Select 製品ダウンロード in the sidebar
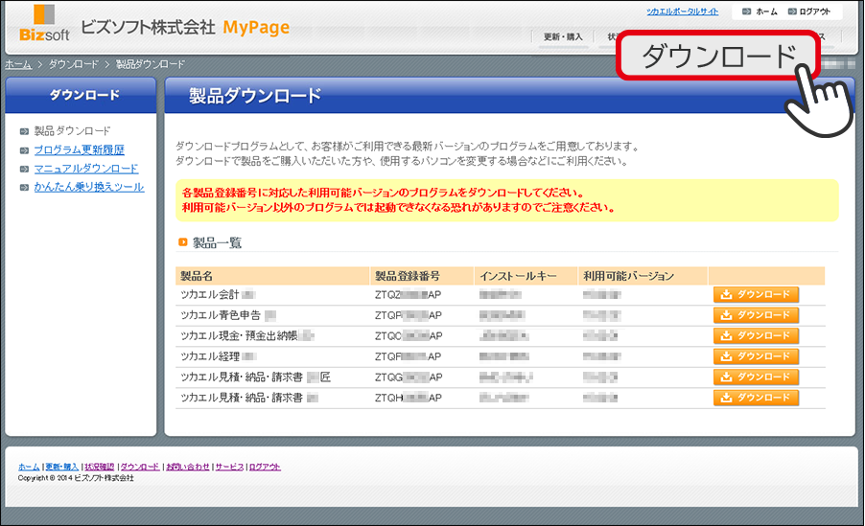 coord(72,131)
